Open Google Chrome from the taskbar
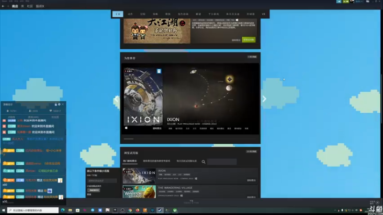The height and width of the screenshot is (215, 383). pyautogui.click(x=130, y=210)
